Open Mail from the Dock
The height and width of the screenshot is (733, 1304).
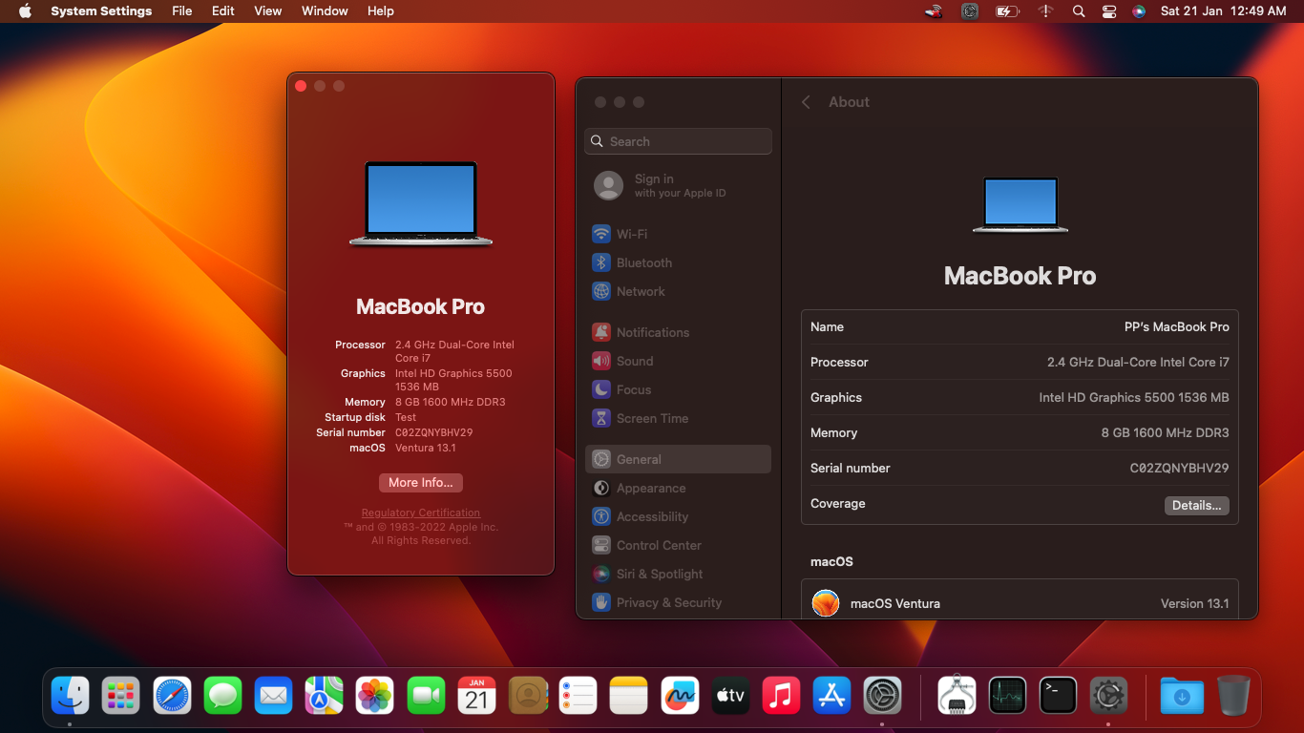pyautogui.click(x=273, y=696)
